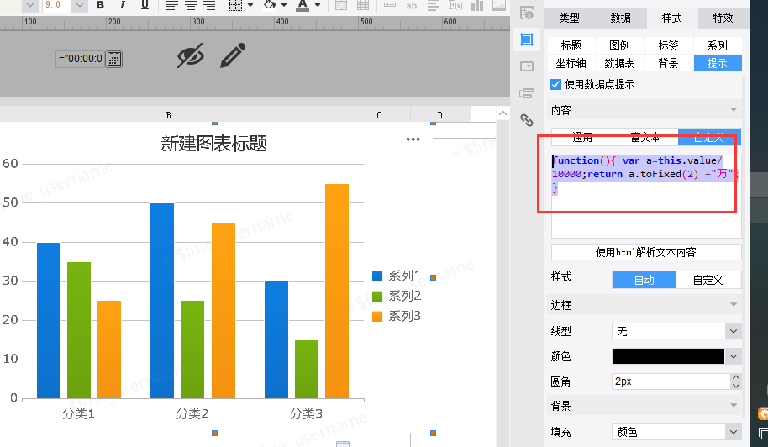
Task: Click the unmerge cells grid icon
Action: [x=363, y=5]
